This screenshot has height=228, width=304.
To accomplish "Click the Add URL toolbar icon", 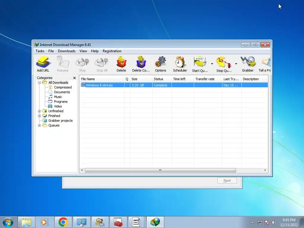I will coord(43,64).
